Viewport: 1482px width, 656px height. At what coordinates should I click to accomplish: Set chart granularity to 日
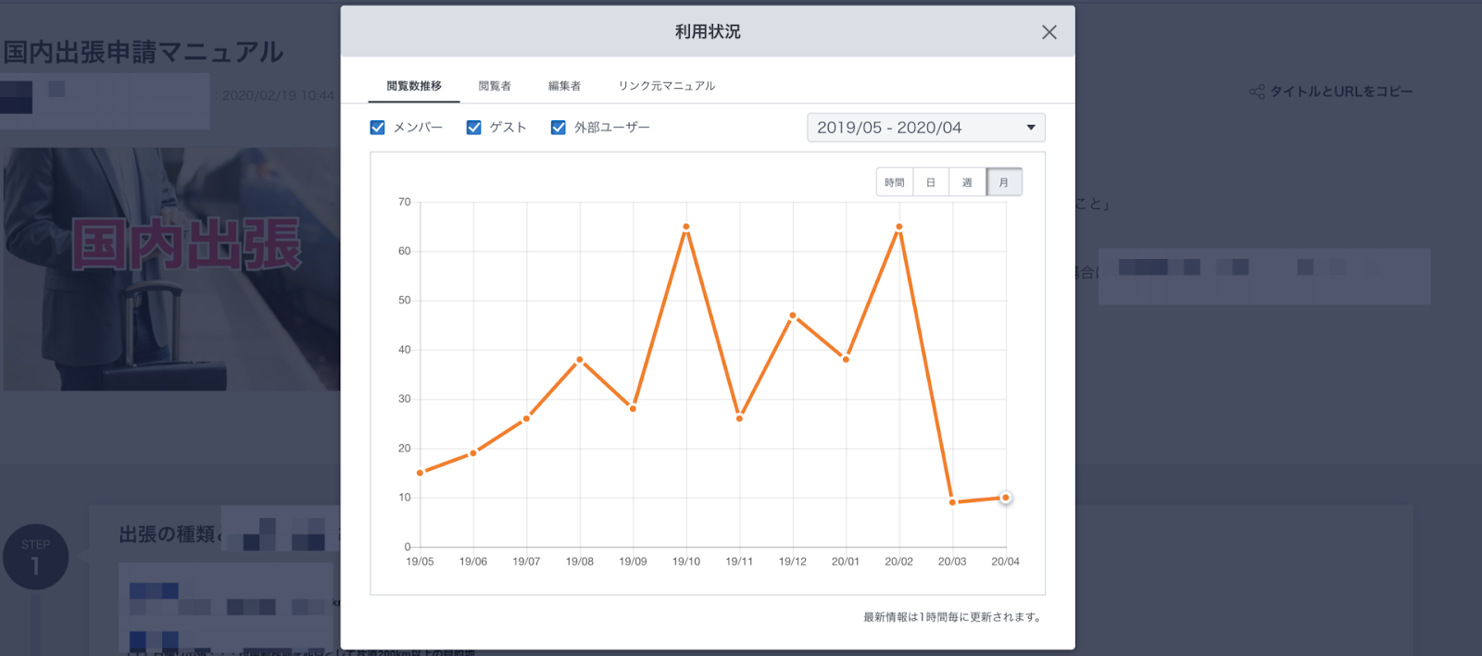(x=931, y=182)
